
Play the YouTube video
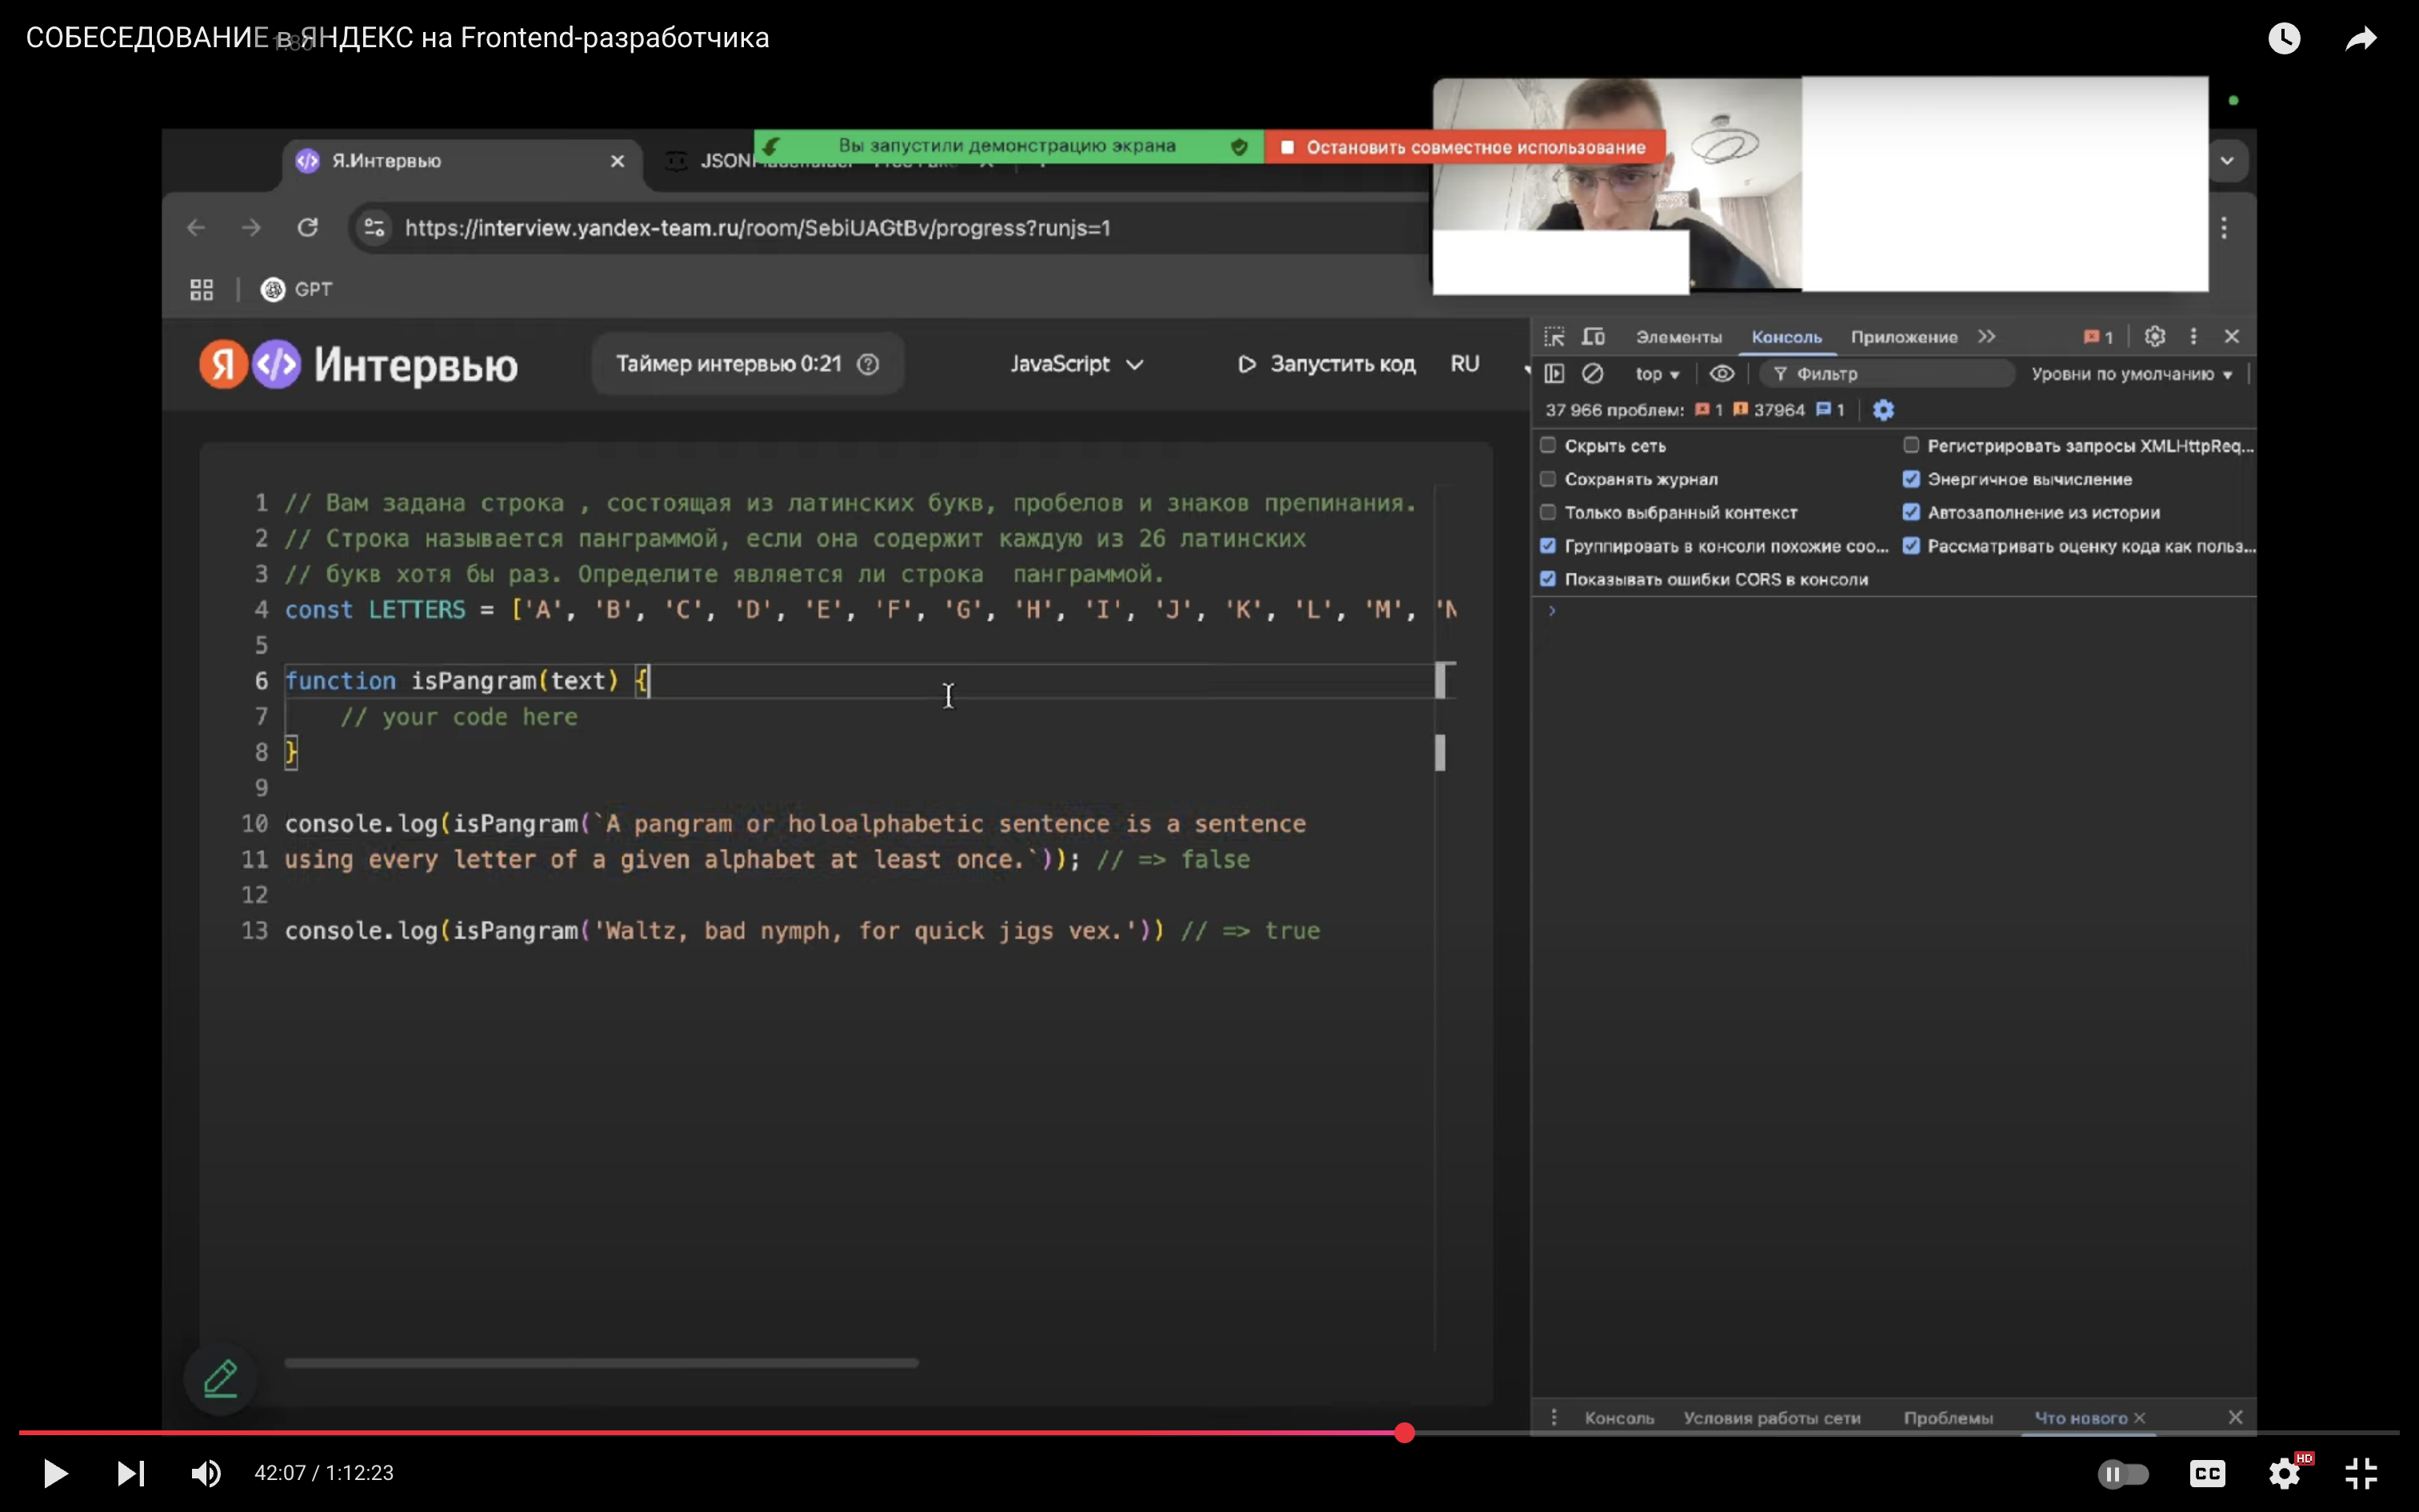tap(55, 1473)
